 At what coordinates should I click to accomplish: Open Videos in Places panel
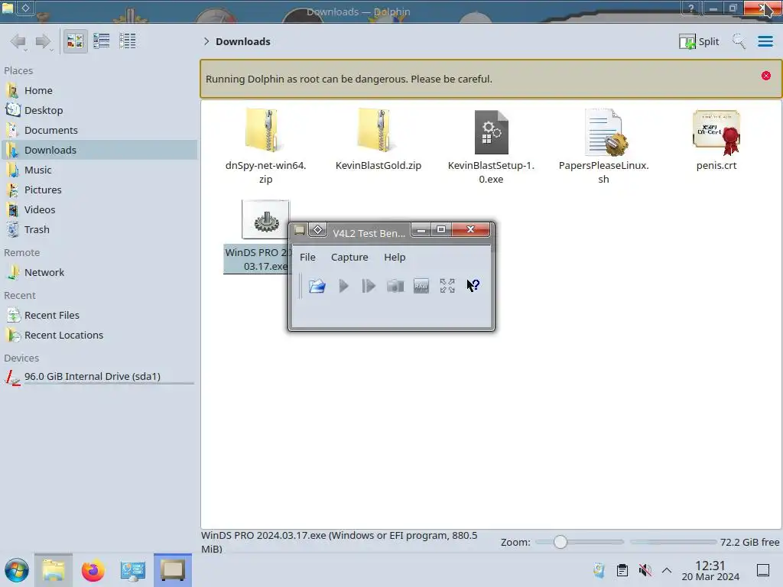click(x=99, y=209)
